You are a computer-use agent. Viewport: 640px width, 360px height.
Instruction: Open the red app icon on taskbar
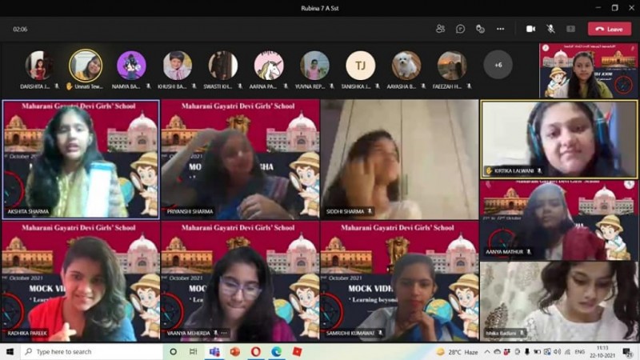point(297,351)
